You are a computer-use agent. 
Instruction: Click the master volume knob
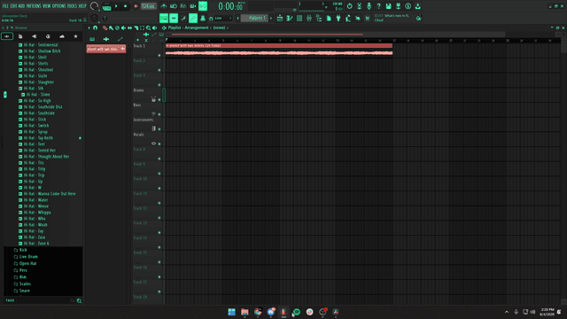point(94,6)
